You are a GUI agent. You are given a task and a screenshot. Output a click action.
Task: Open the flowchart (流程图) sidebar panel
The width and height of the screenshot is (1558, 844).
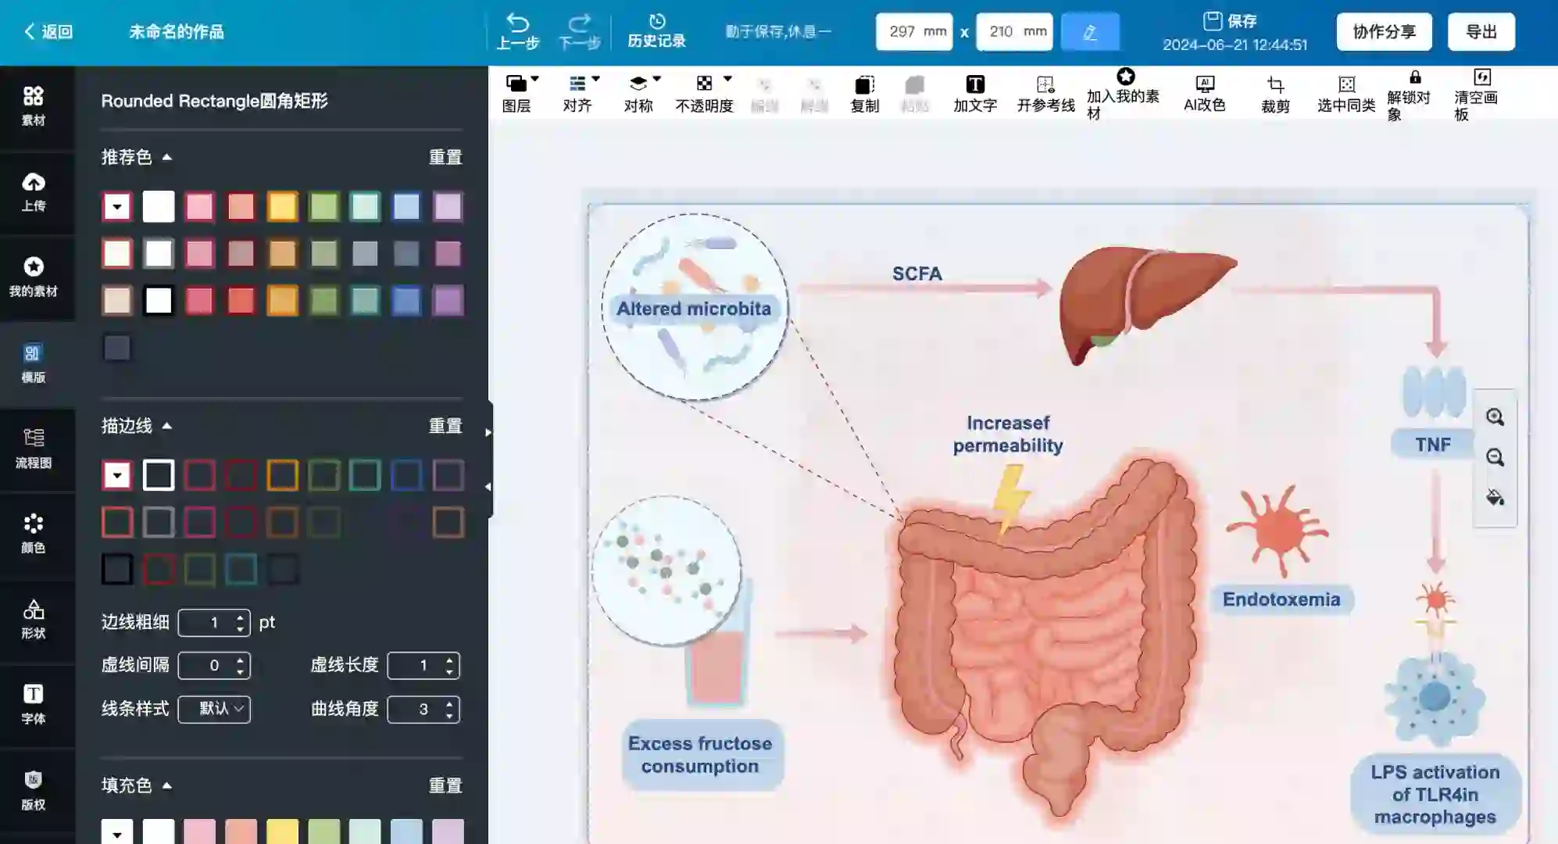(x=33, y=448)
